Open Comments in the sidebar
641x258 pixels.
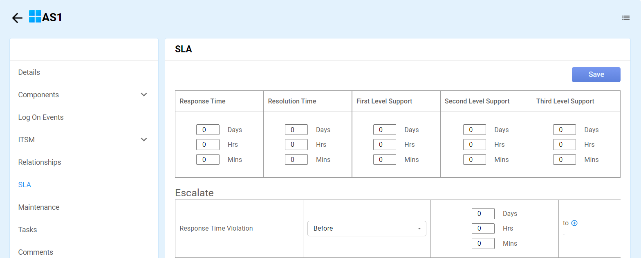(x=36, y=252)
